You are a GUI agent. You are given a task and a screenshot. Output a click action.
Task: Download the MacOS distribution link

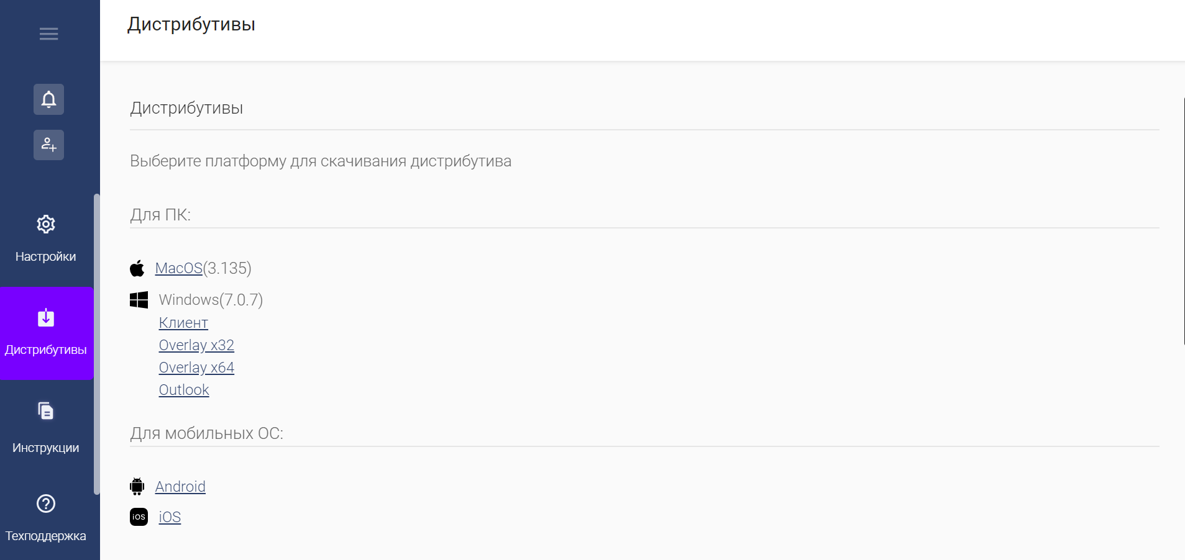tap(179, 268)
